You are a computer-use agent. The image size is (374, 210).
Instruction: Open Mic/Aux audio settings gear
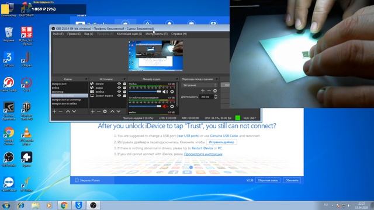coord(172,92)
